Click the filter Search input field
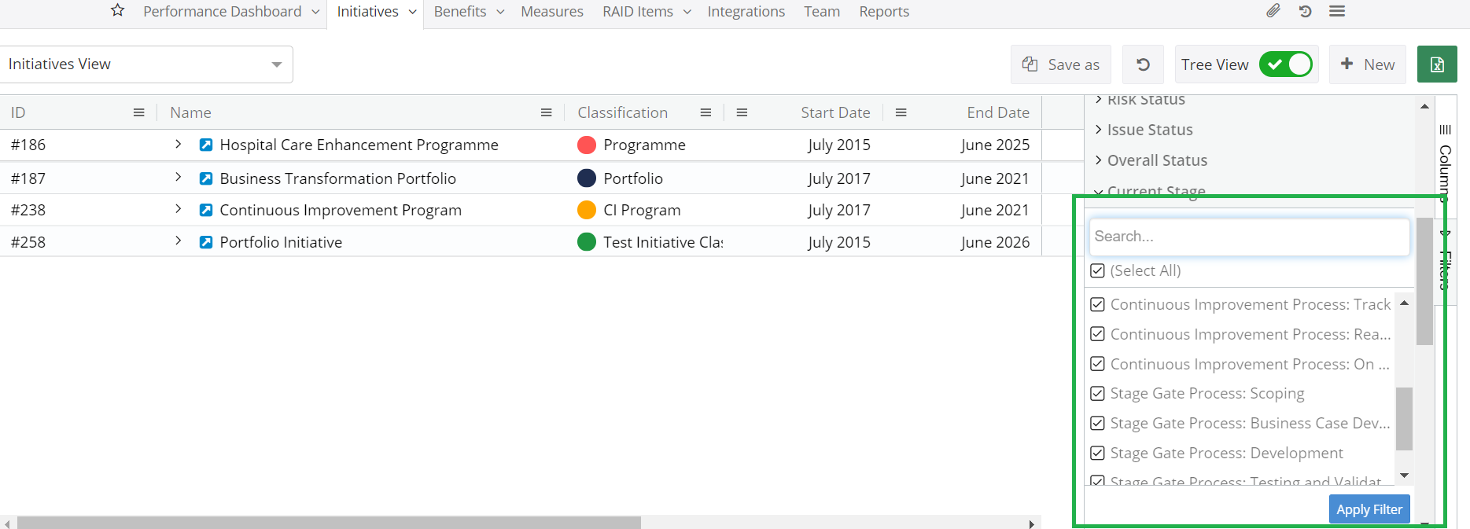The image size is (1470, 529). 1248,237
